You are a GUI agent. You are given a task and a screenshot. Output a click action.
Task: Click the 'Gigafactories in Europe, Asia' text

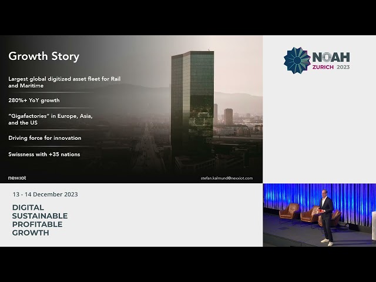[51, 119]
